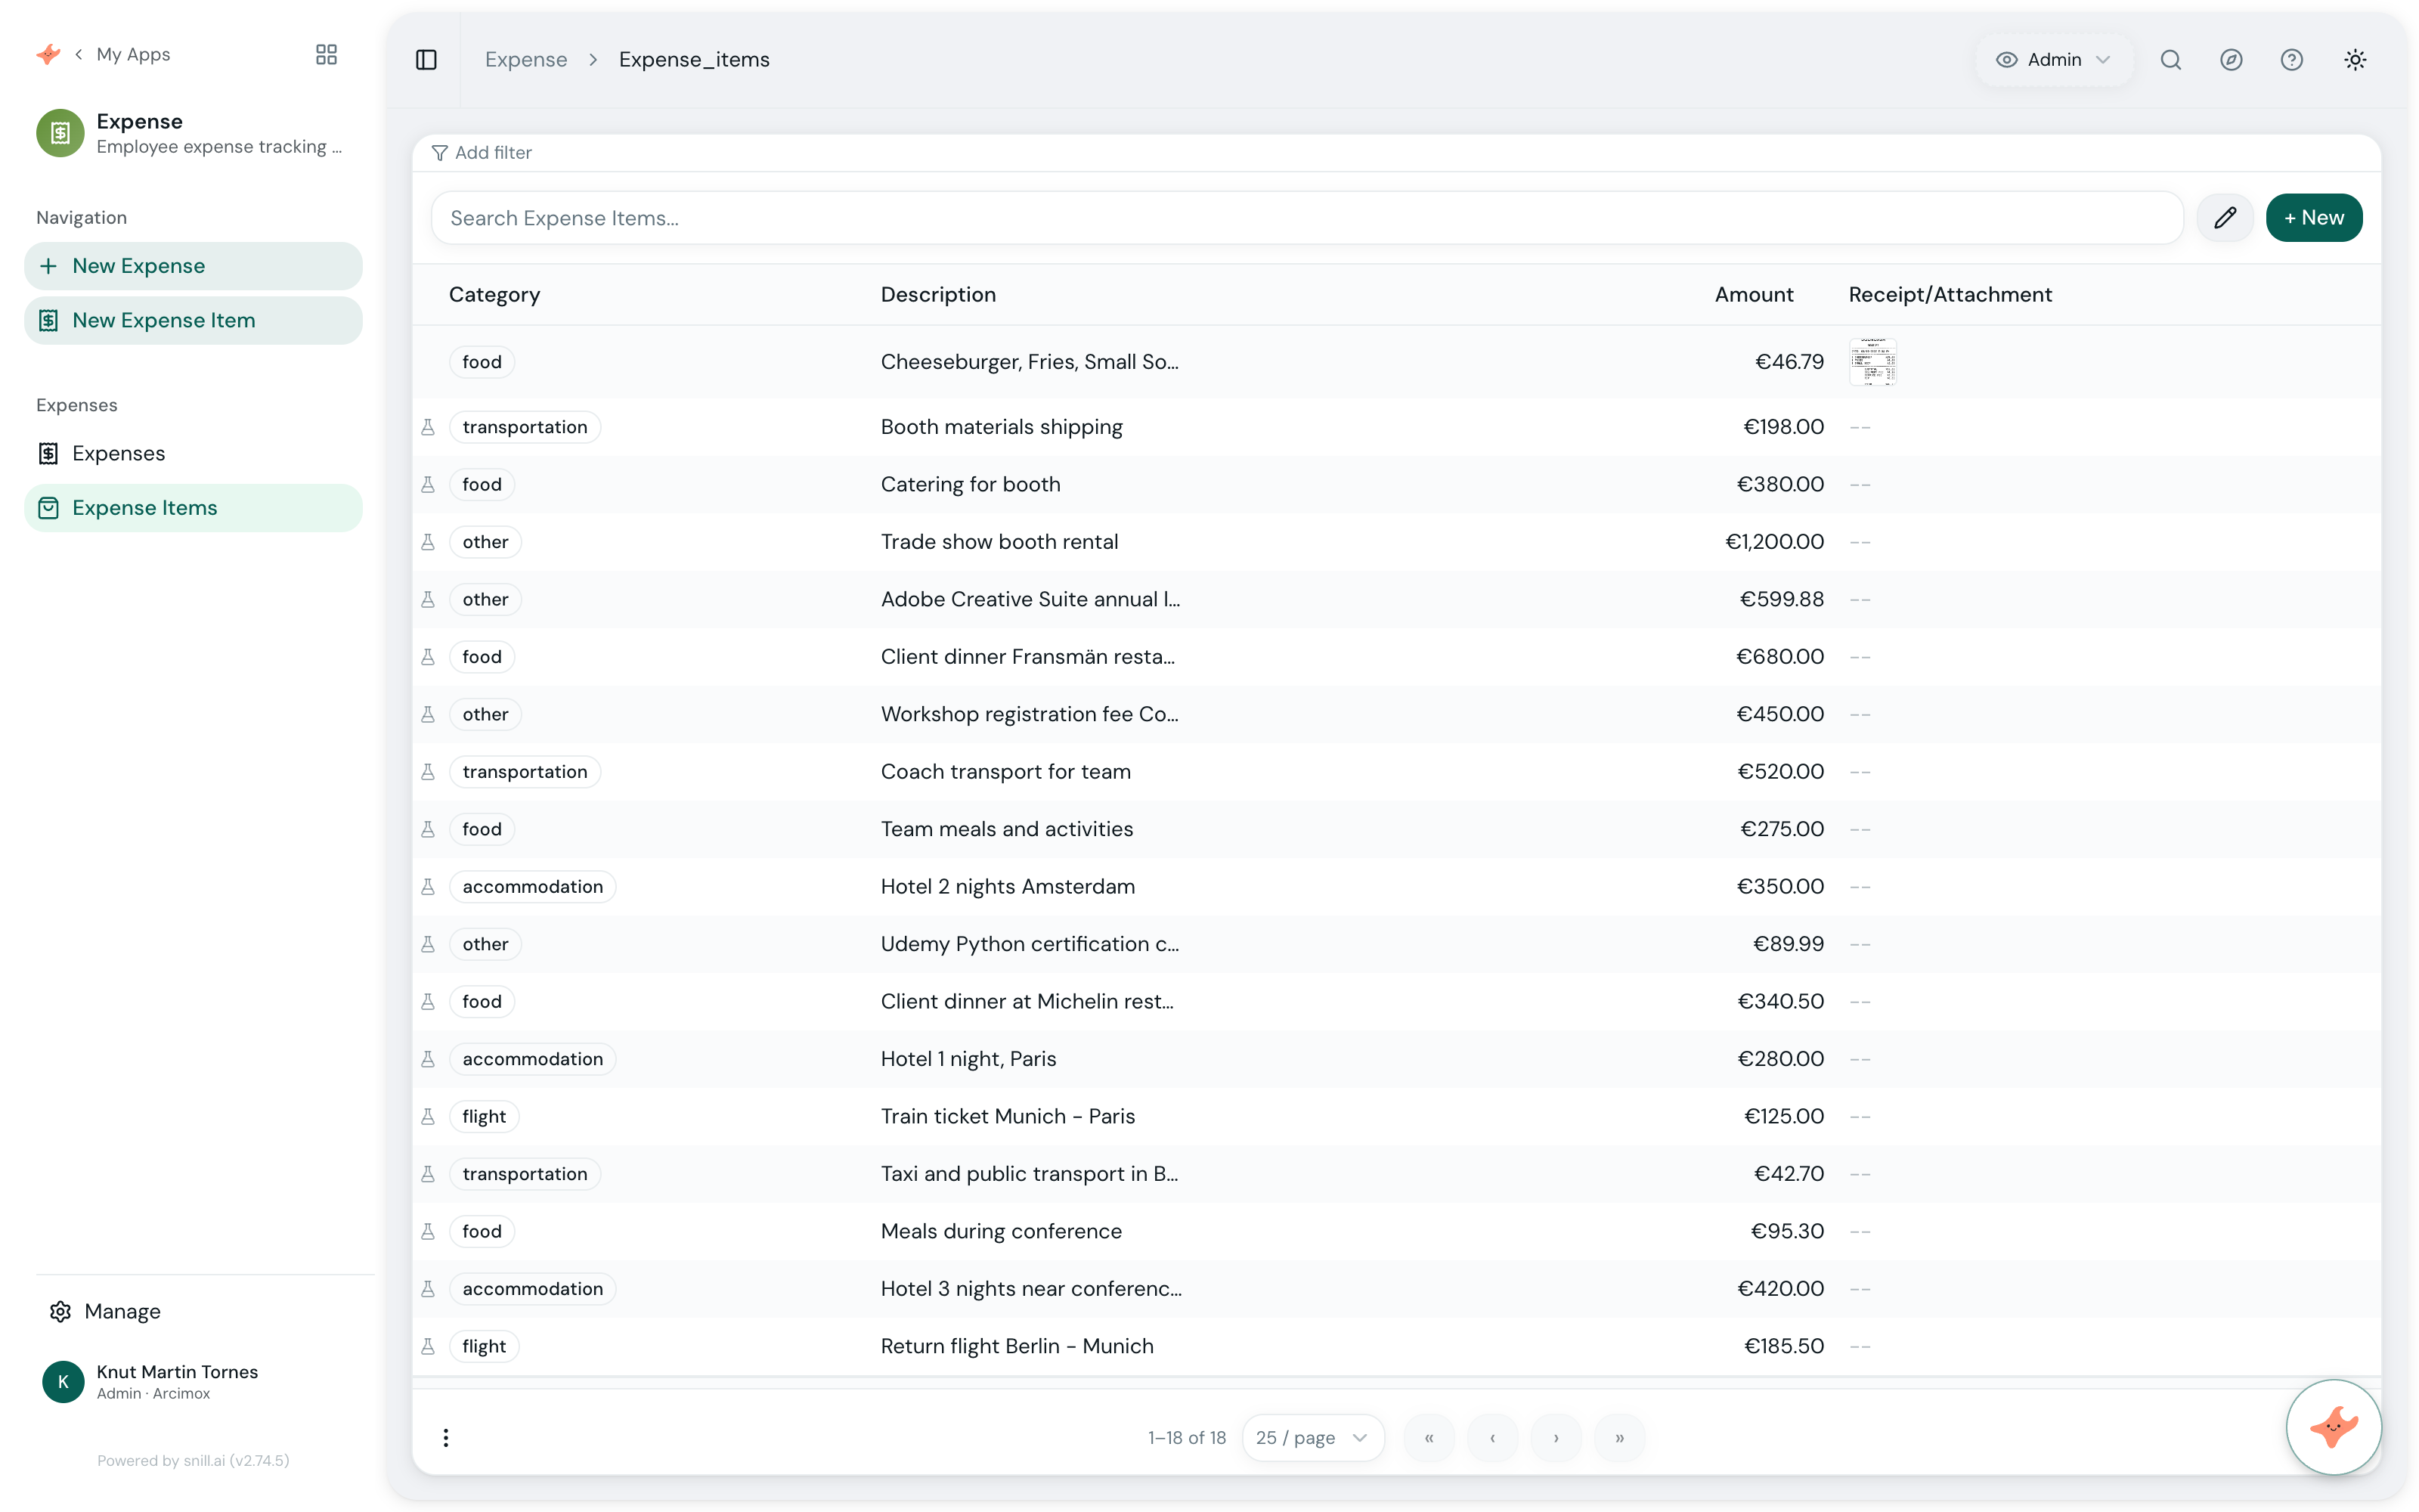Go to next page button
This screenshot has height=1512, width=2419.
click(x=1556, y=1437)
